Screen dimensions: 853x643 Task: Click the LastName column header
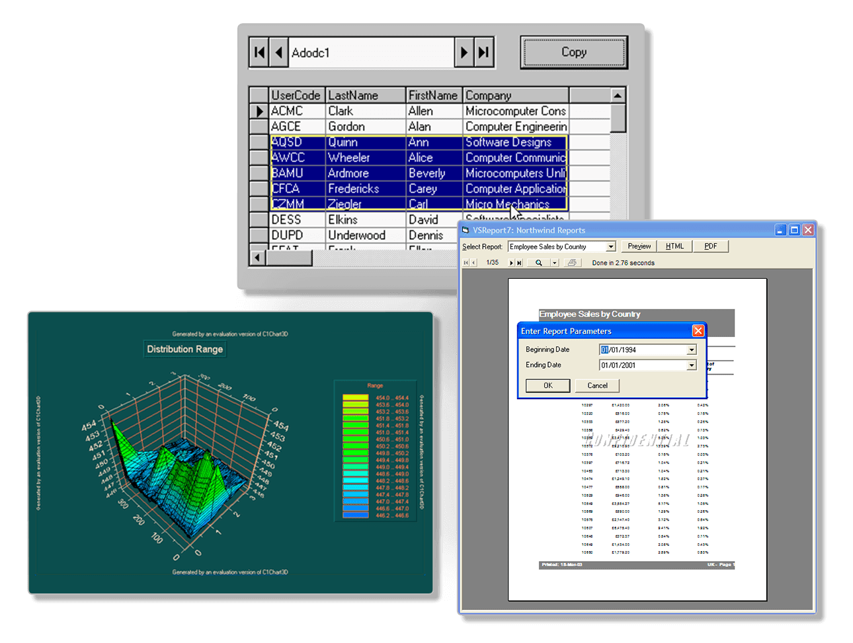pyautogui.click(x=366, y=95)
